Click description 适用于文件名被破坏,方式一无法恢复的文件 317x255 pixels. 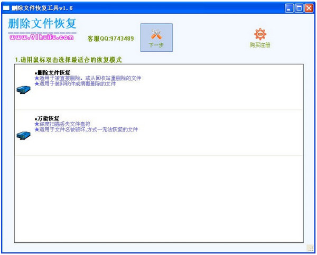pos(86,130)
